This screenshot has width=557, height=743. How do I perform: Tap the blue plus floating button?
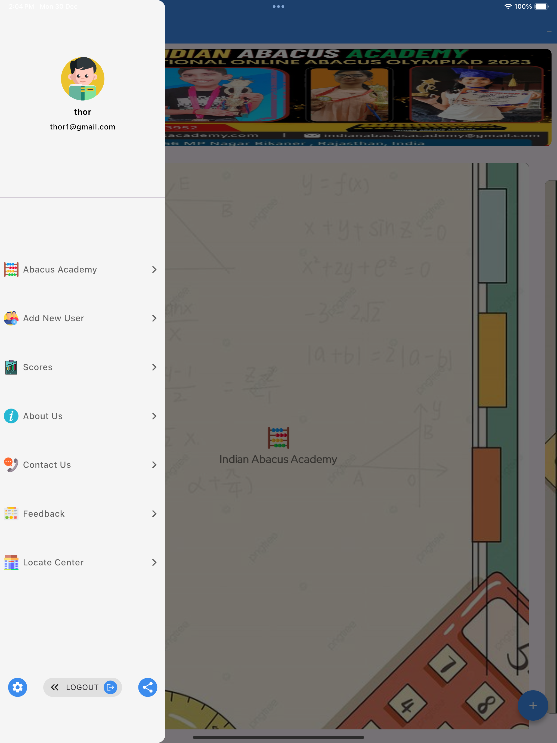533,705
